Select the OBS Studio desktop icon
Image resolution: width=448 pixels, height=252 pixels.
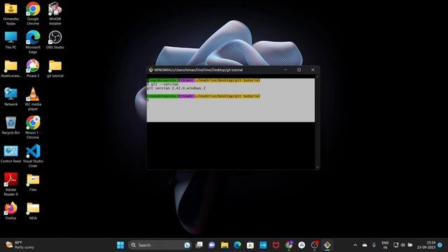[x=55, y=40]
